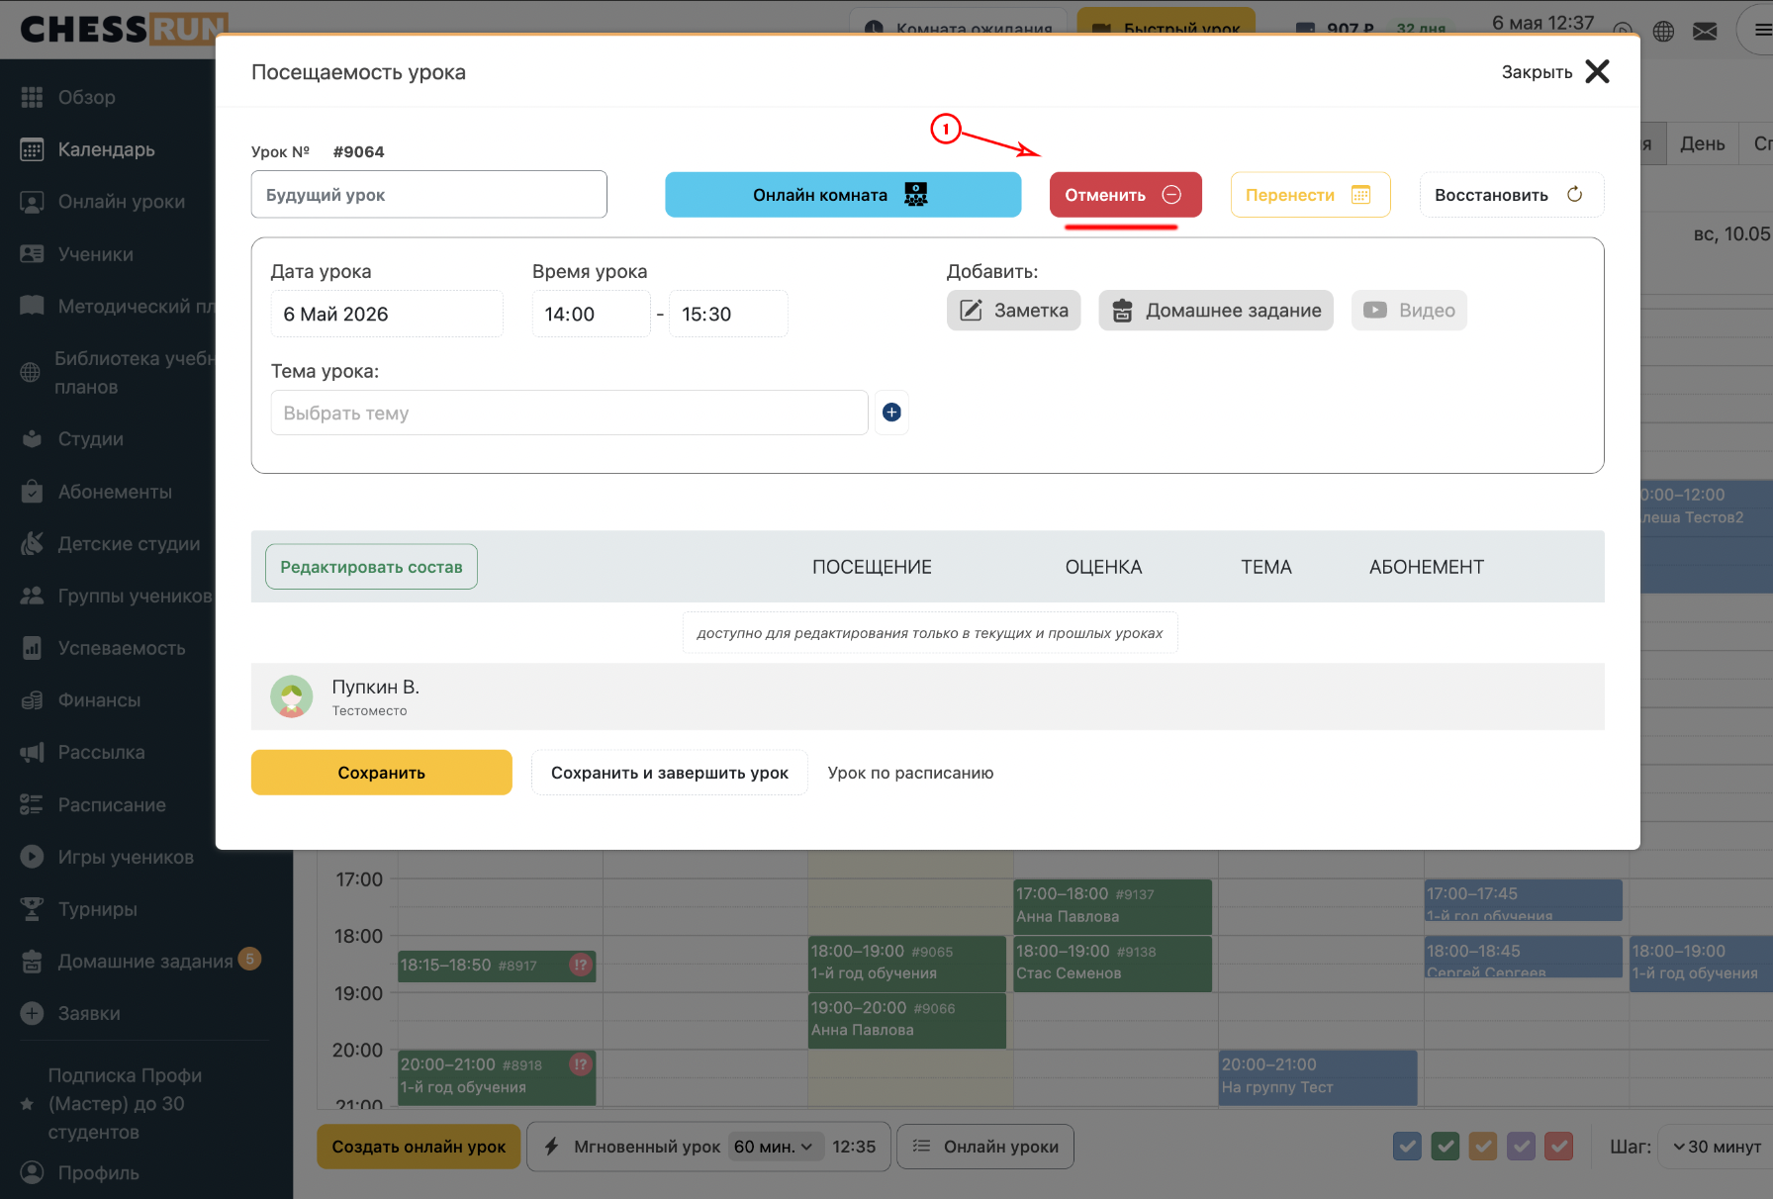Open the step 30 минут dropdown
The width and height of the screenshot is (1773, 1199).
pyautogui.click(x=1717, y=1147)
